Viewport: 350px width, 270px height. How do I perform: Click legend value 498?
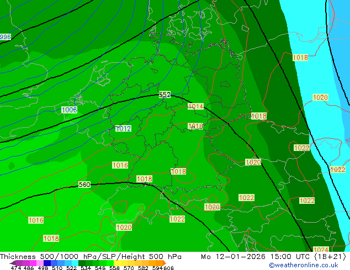43,268
